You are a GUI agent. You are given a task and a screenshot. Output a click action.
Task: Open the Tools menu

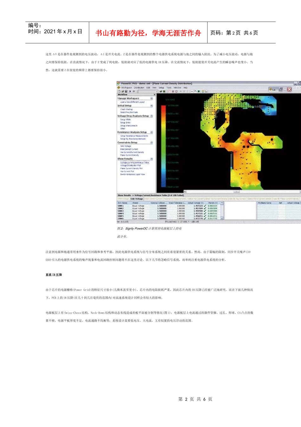(x=169, y=88)
